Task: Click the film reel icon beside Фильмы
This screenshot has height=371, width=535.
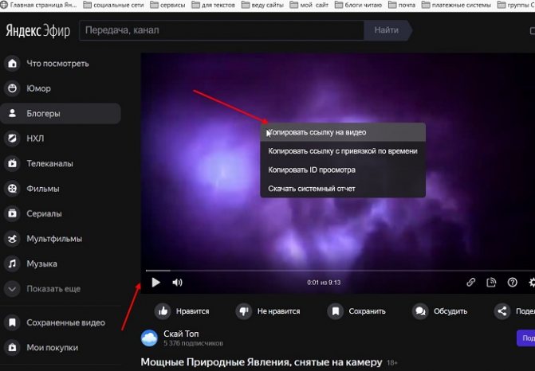Action: click(12, 189)
